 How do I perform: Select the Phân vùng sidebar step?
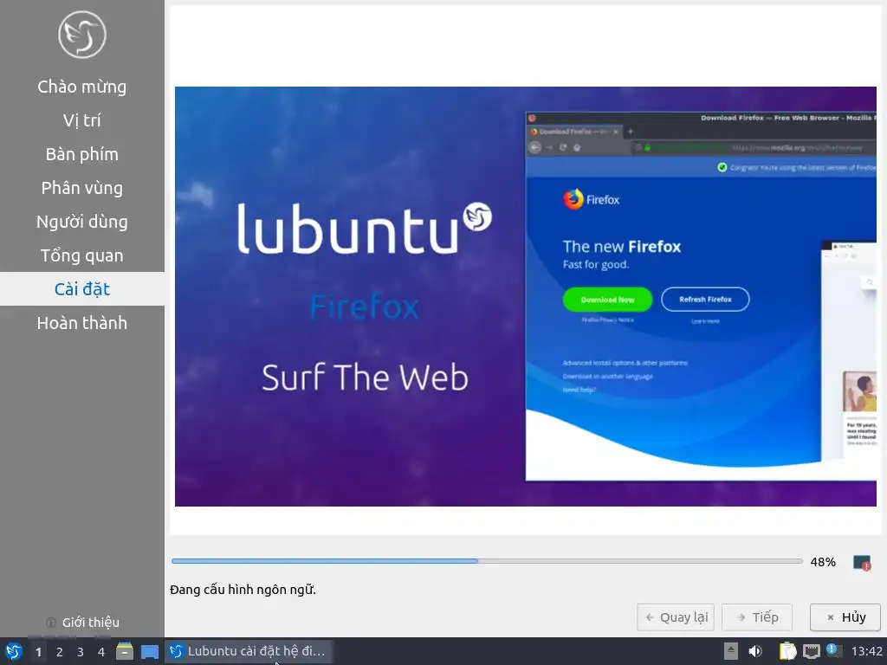pos(82,188)
